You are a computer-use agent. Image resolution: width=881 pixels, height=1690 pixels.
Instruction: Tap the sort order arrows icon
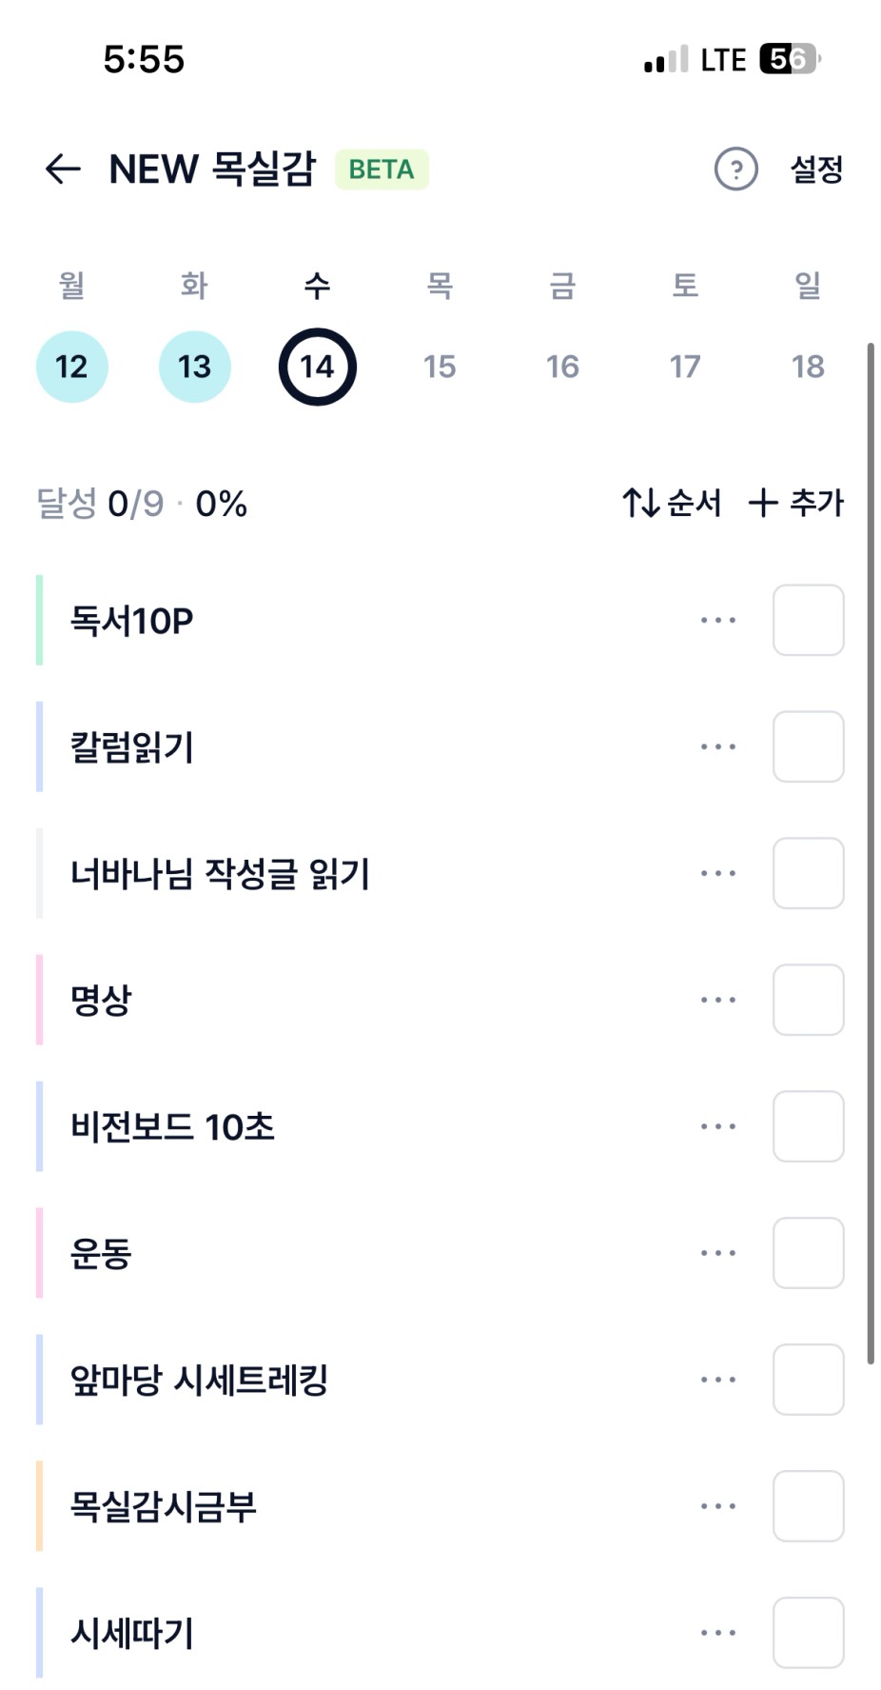(641, 503)
